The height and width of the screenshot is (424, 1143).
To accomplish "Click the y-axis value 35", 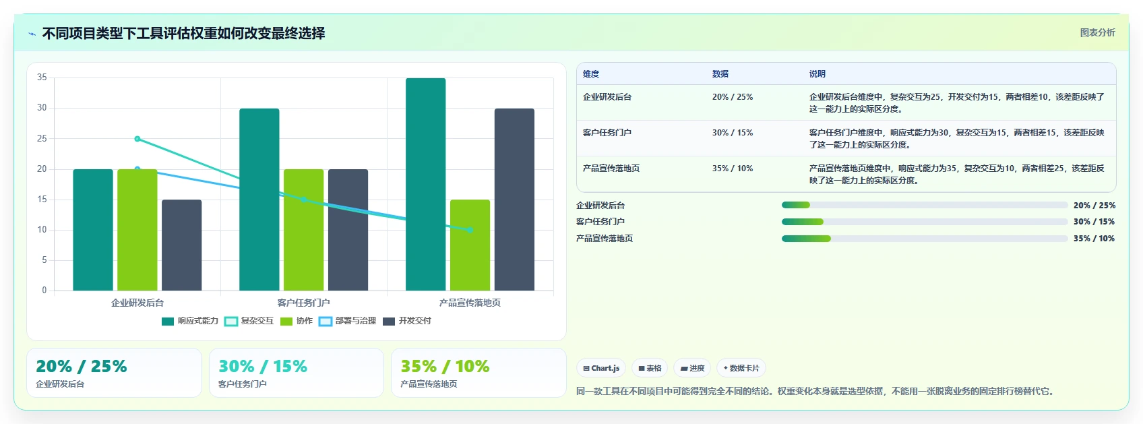I will (x=42, y=78).
